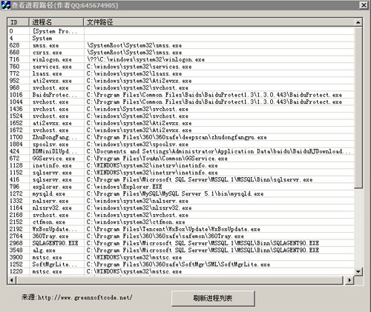371x312 pixels.
Task: Select process ID 1524 cell
Action: coord(16,116)
